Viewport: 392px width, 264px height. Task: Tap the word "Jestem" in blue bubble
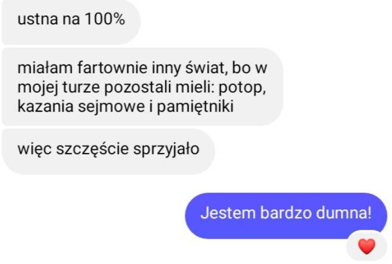tap(228, 213)
